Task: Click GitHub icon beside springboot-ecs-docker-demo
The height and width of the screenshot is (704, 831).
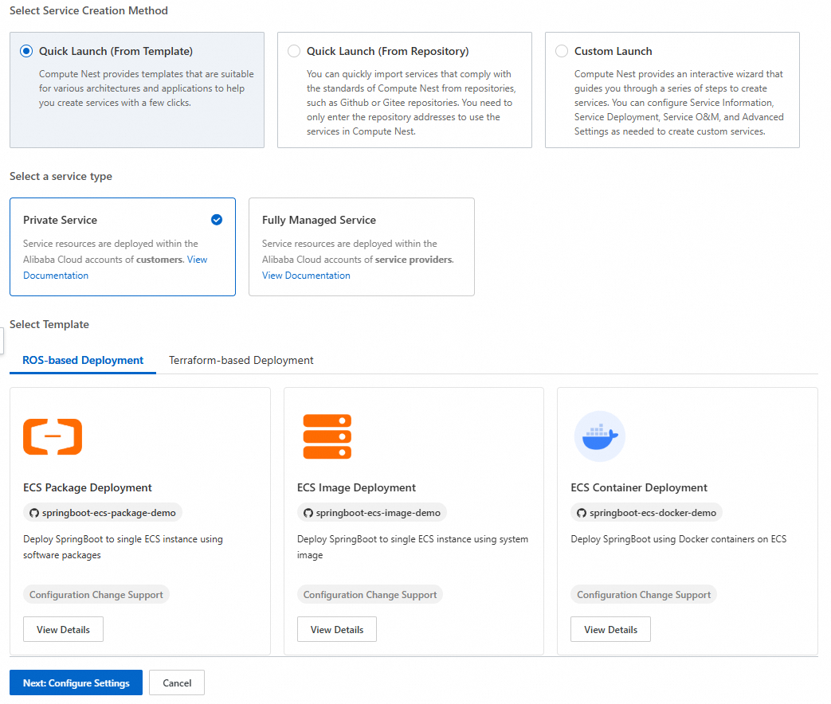Action: click(582, 513)
